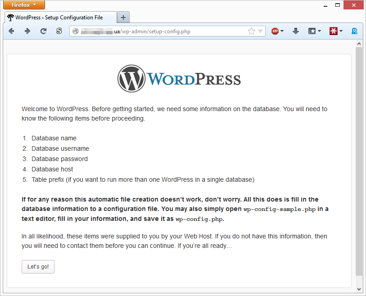
Task: Open the Downloads arrow button
Action: [x=296, y=31]
